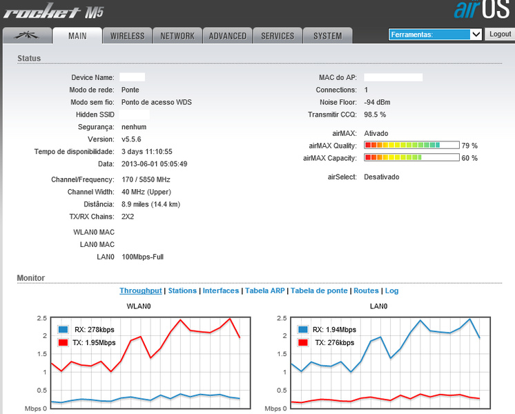
Task: View the Routes link
Action: [366, 290]
